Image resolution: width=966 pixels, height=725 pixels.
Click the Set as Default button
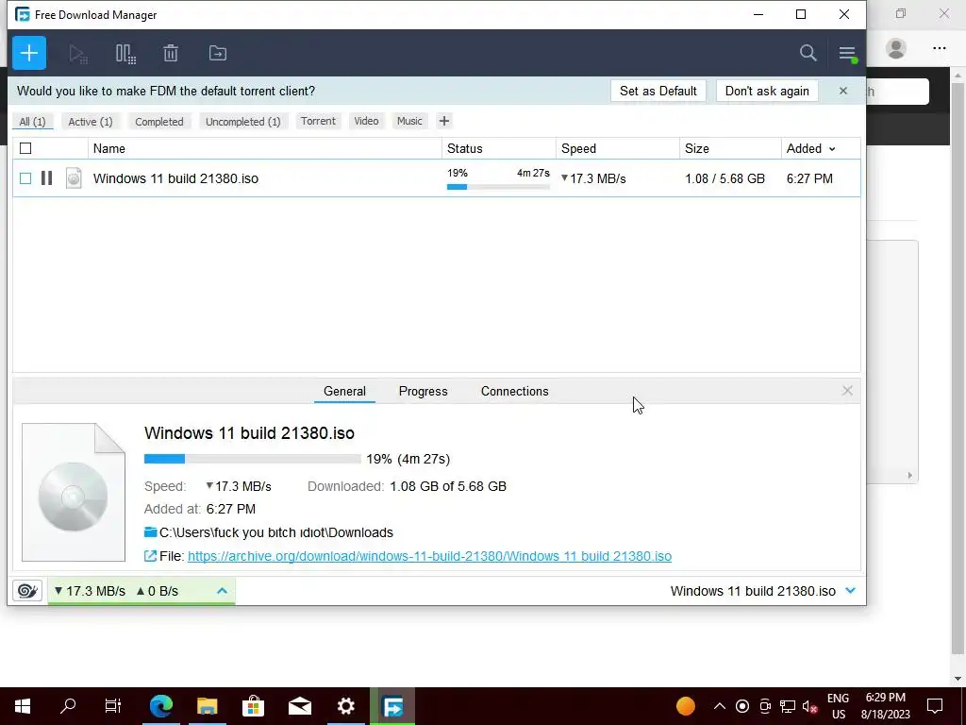point(658,91)
